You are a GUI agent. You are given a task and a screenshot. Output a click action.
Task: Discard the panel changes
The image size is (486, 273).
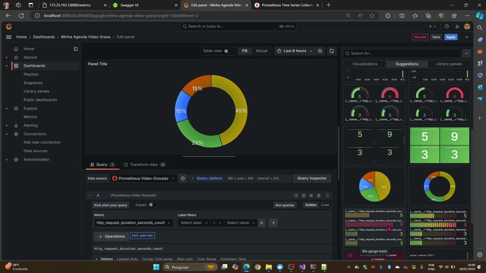420,37
